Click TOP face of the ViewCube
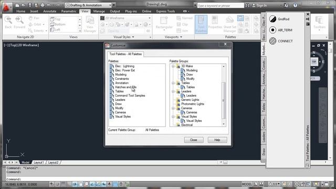This screenshot has width=336, height=189. tap(314, 62)
